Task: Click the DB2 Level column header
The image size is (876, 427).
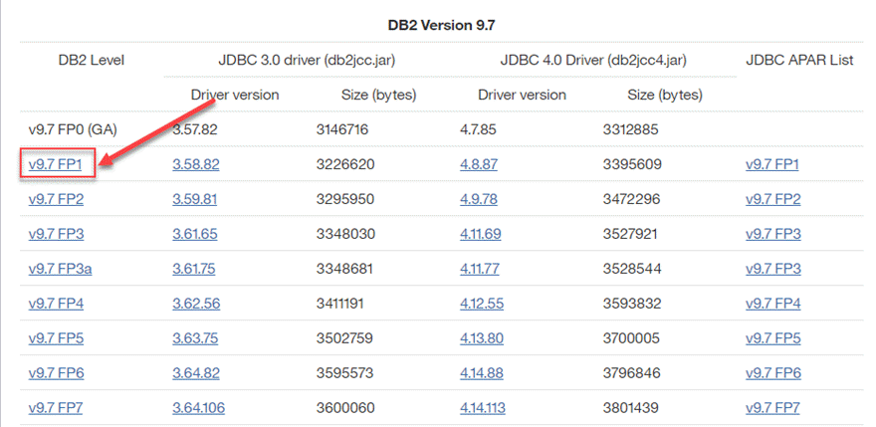Action: 92,61
